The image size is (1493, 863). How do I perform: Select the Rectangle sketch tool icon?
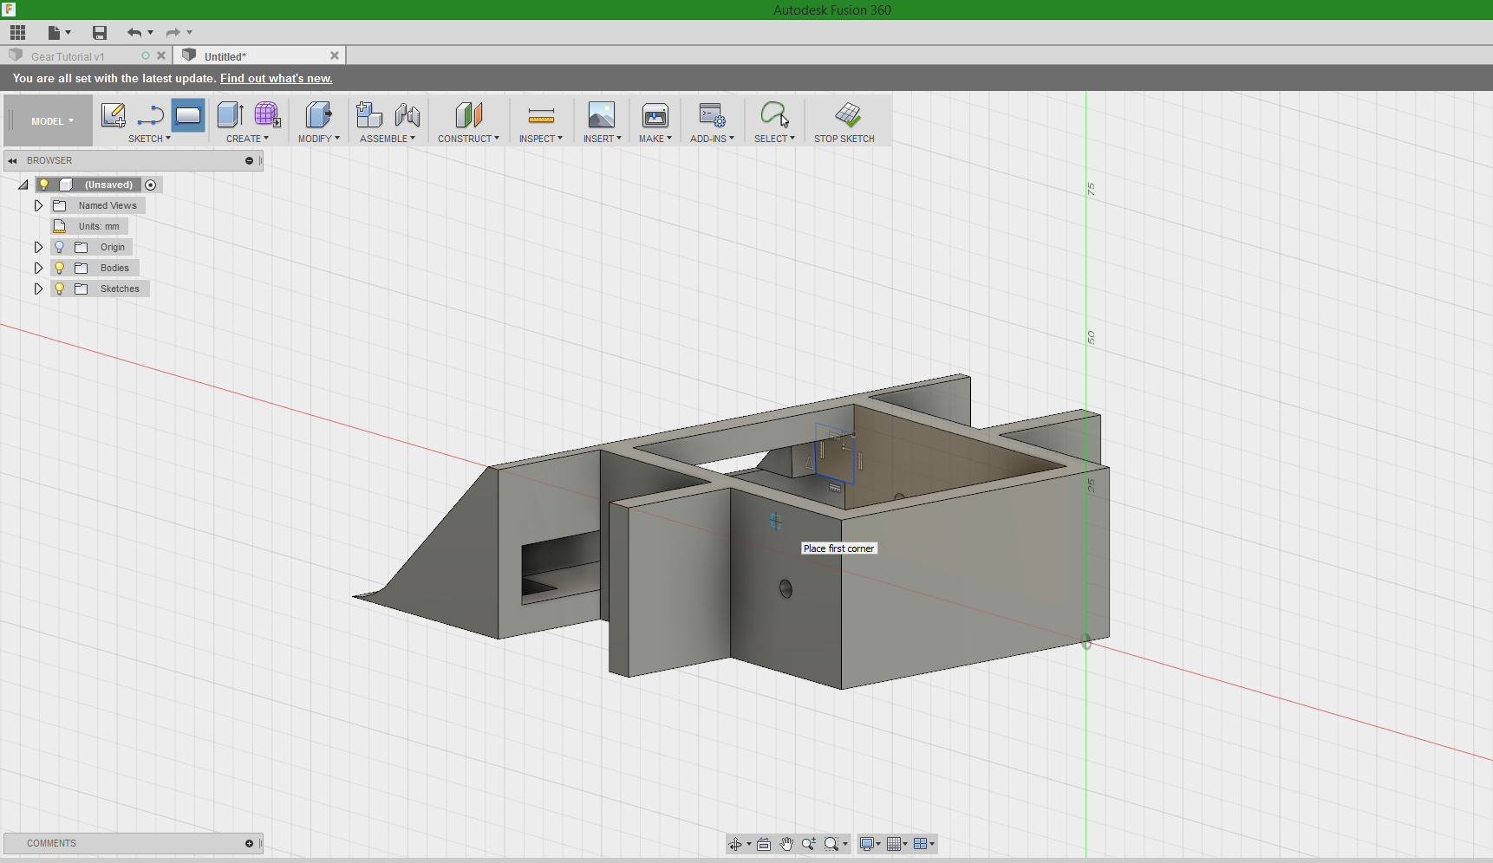(x=188, y=115)
